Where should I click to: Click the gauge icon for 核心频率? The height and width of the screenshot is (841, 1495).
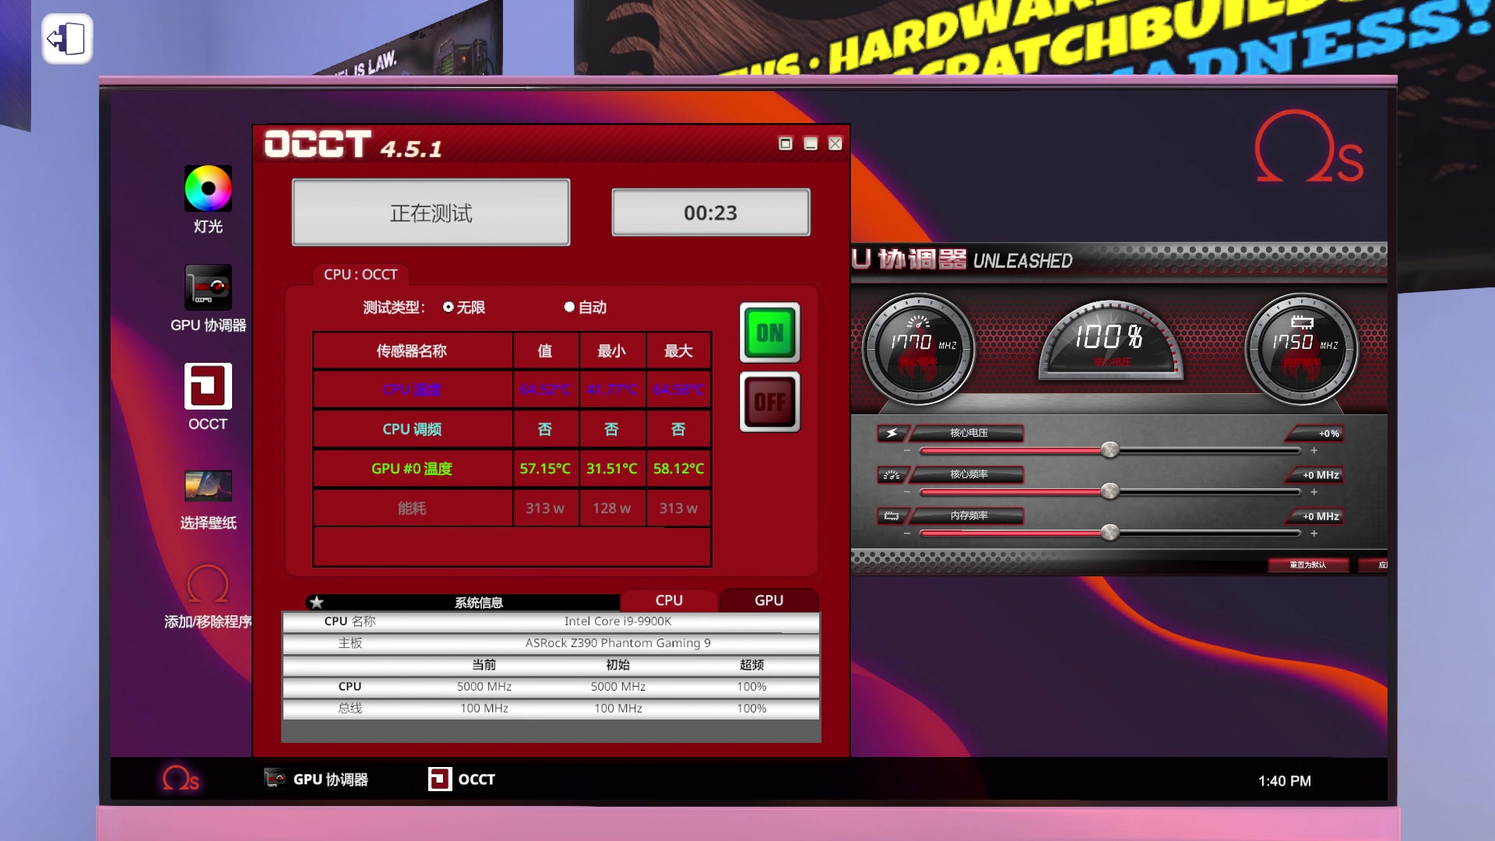(x=892, y=474)
